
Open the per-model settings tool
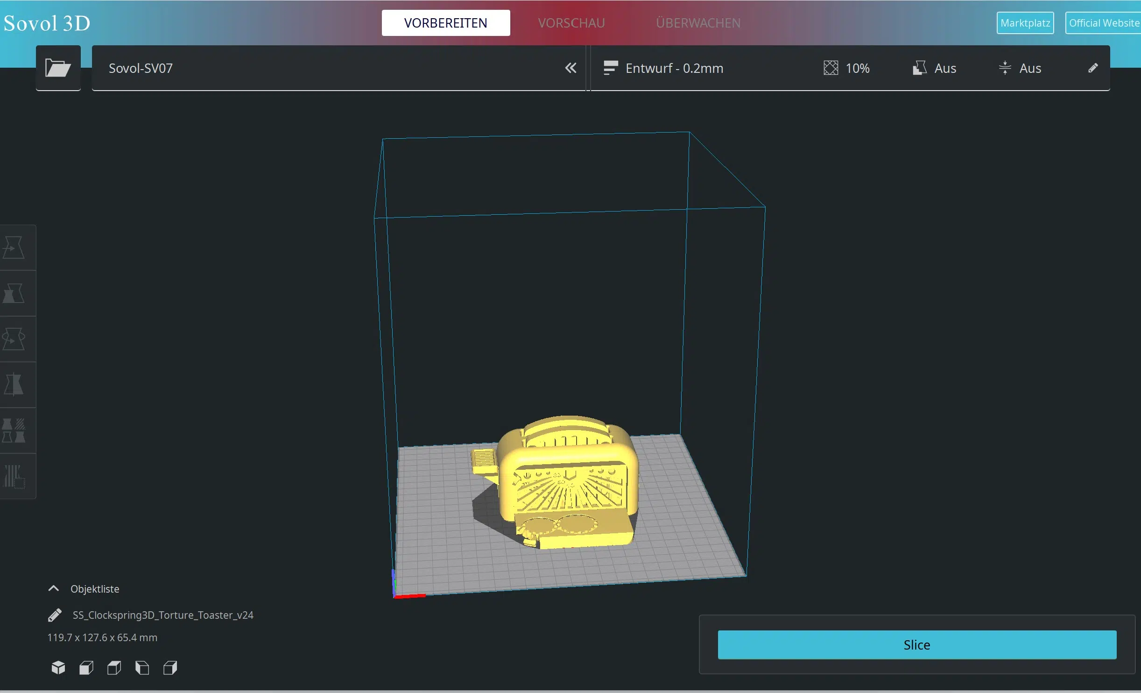pos(14,431)
